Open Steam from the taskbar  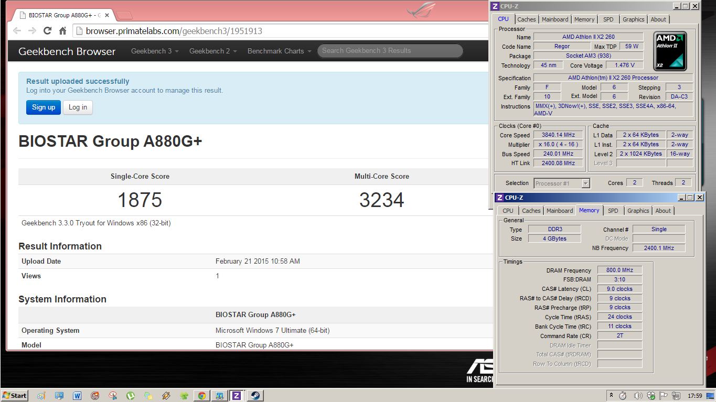click(x=255, y=396)
